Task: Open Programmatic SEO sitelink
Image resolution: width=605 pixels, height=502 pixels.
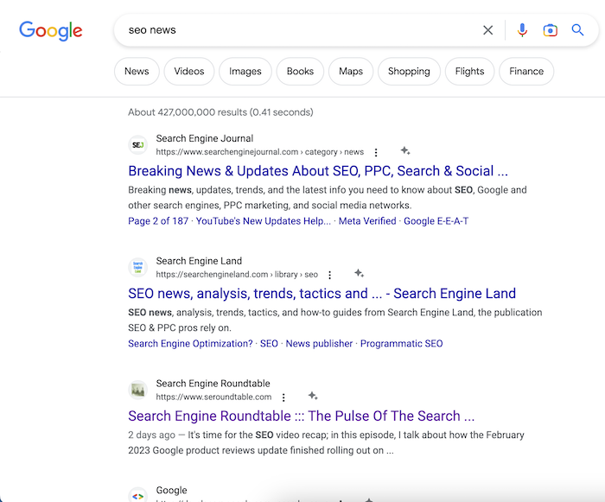Action: [x=401, y=344]
